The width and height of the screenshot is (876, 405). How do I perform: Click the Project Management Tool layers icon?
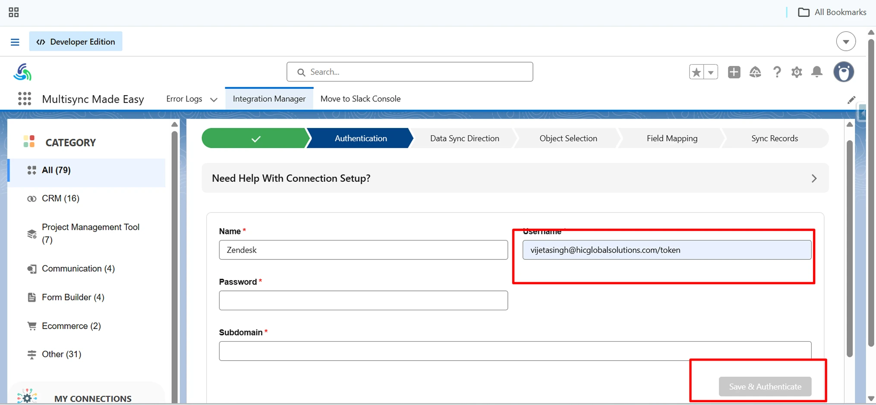pos(32,234)
